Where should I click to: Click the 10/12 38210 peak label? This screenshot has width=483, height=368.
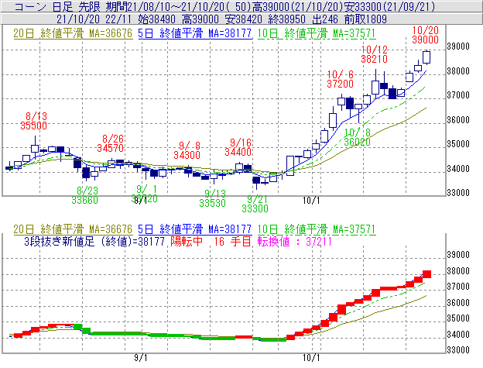click(x=374, y=54)
